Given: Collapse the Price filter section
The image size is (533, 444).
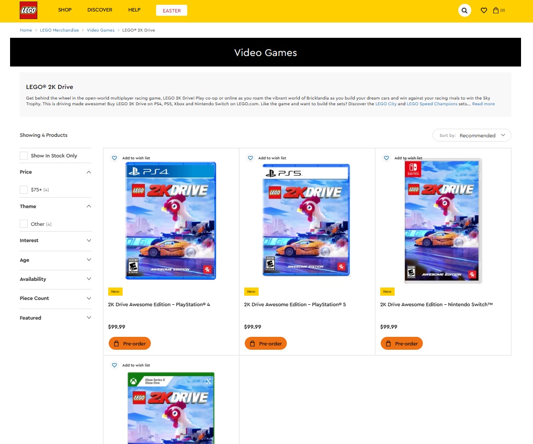Looking at the screenshot, I should click(x=56, y=172).
